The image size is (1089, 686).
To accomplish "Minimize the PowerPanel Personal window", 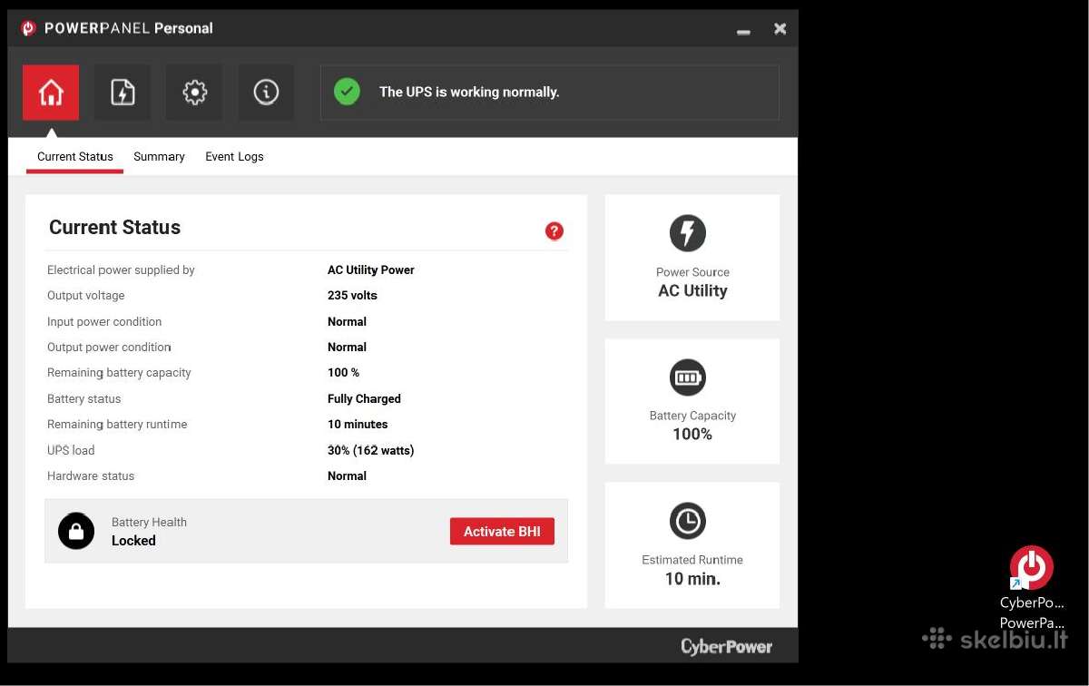I will (x=744, y=30).
